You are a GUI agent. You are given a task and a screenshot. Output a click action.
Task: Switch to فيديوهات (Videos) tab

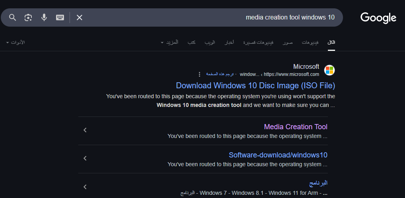pos(310,43)
